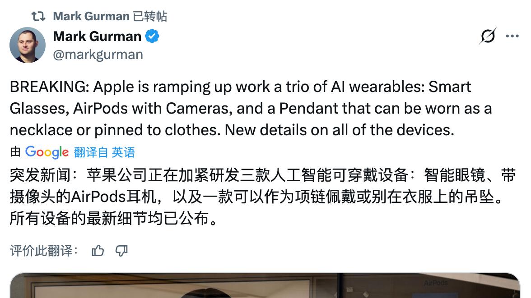Image resolution: width=531 pixels, height=298 pixels.
Task: Click the 评价此翻译 label
Action: (x=44, y=251)
